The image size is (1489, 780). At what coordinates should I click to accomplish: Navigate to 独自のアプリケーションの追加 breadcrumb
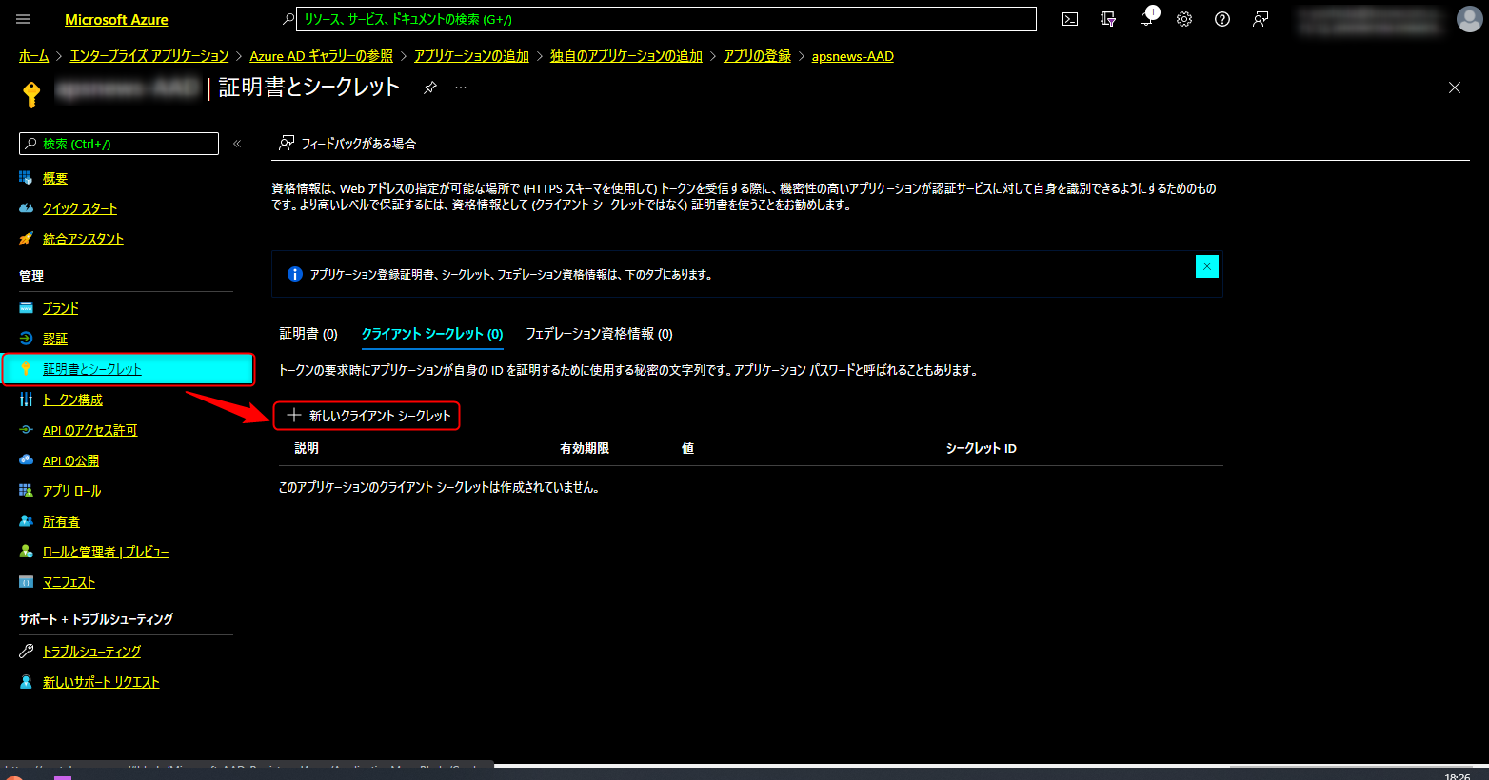coord(626,56)
